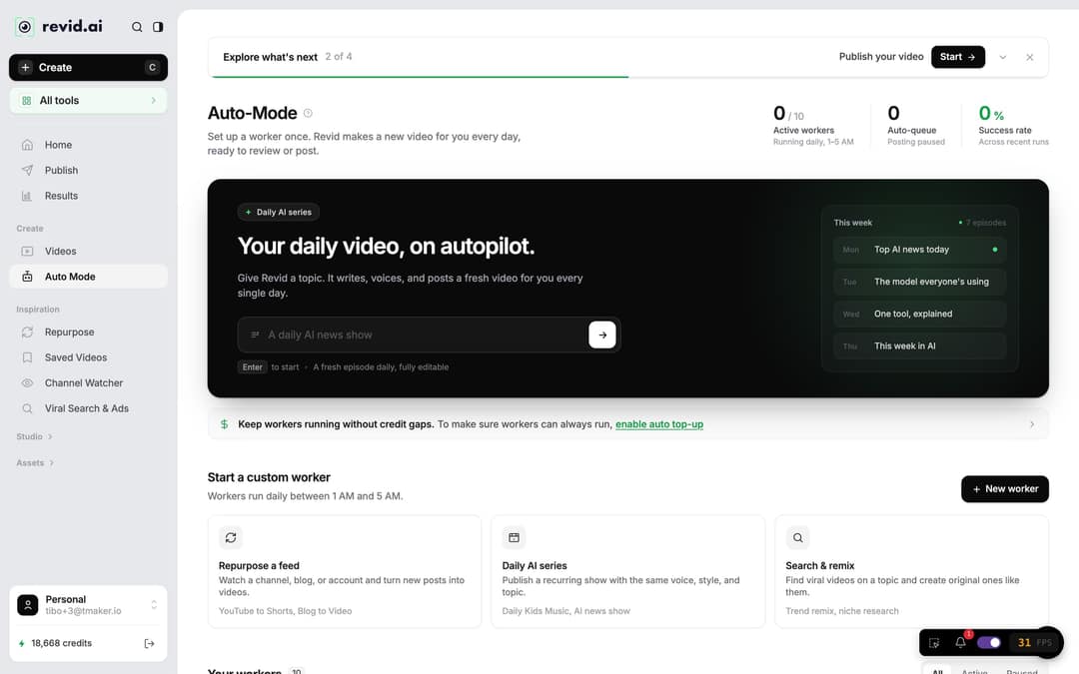This screenshot has width=1079, height=674.
Task: Click the All tools grid icon
Action: (x=26, y=101)
